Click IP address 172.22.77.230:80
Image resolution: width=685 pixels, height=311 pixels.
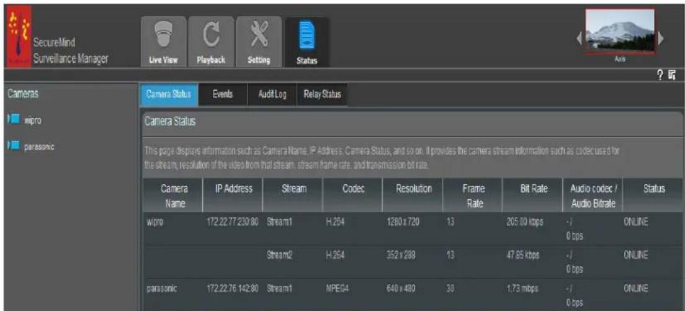pyautogui.click(x=233, y=222)
